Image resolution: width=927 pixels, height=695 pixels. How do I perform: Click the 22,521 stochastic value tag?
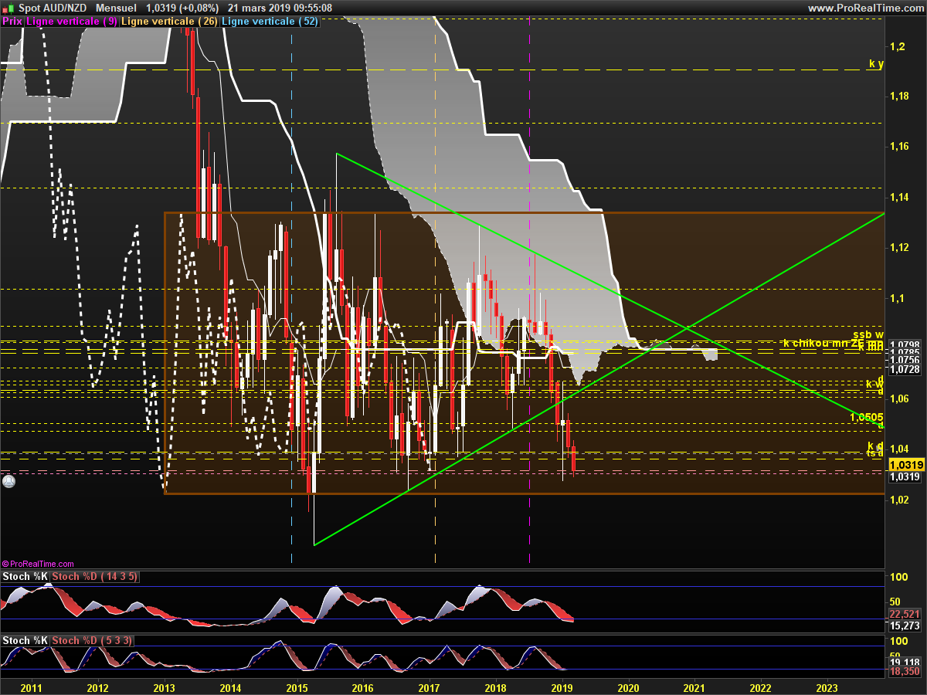tap(905, 614)
